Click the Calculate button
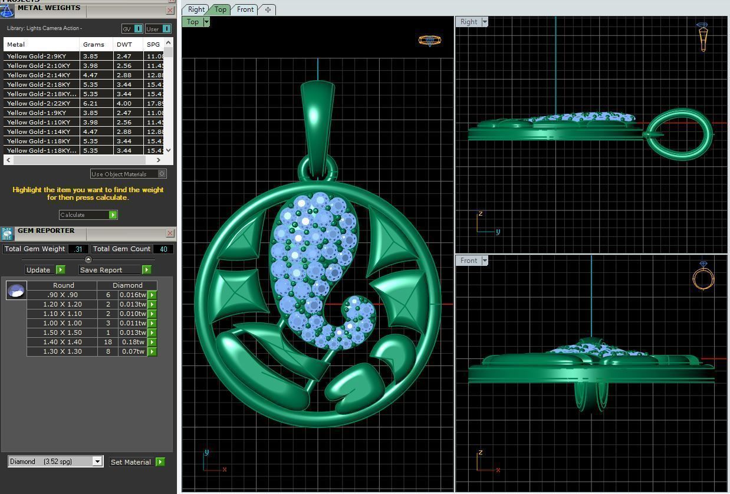Screen dimensions: 730x494 pyautogui.click(x=88, y=215)
